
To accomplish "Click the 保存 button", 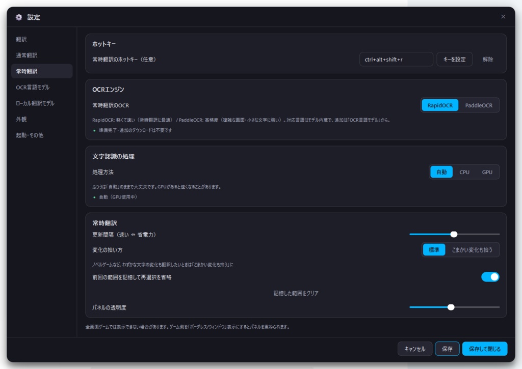I will 447,349.
